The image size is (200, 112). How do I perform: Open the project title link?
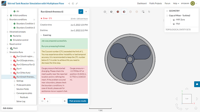pyautogui.click(x=36, y=3)
